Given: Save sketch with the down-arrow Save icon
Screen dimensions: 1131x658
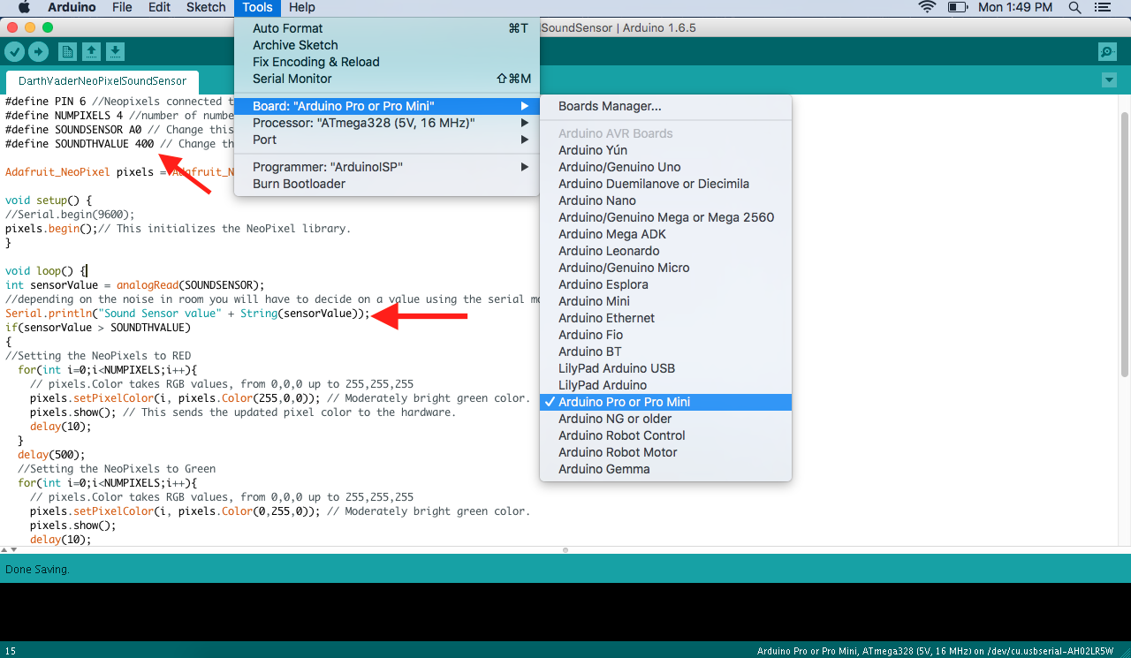Looking at the screenshot, I should 116,51.
